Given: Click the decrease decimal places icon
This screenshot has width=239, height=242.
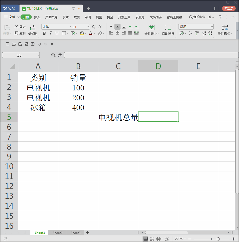Looking at the screenshot, I should [x=210, y=33].
